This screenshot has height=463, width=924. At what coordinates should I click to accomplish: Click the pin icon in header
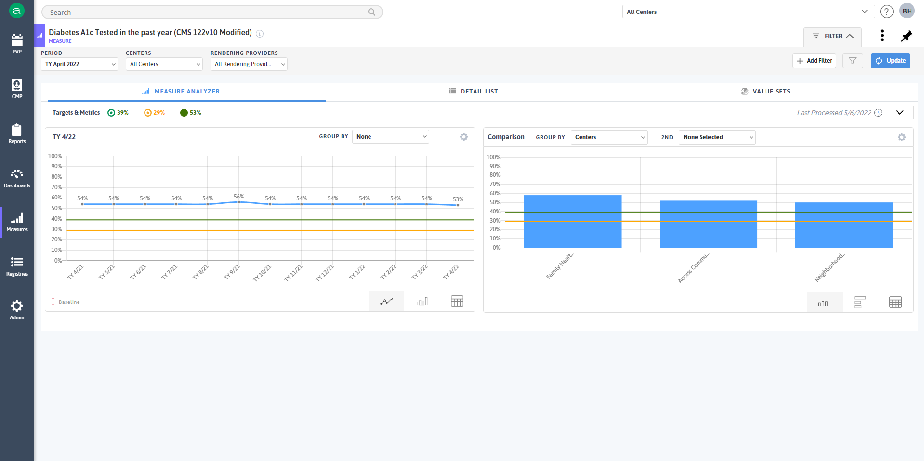907,36
